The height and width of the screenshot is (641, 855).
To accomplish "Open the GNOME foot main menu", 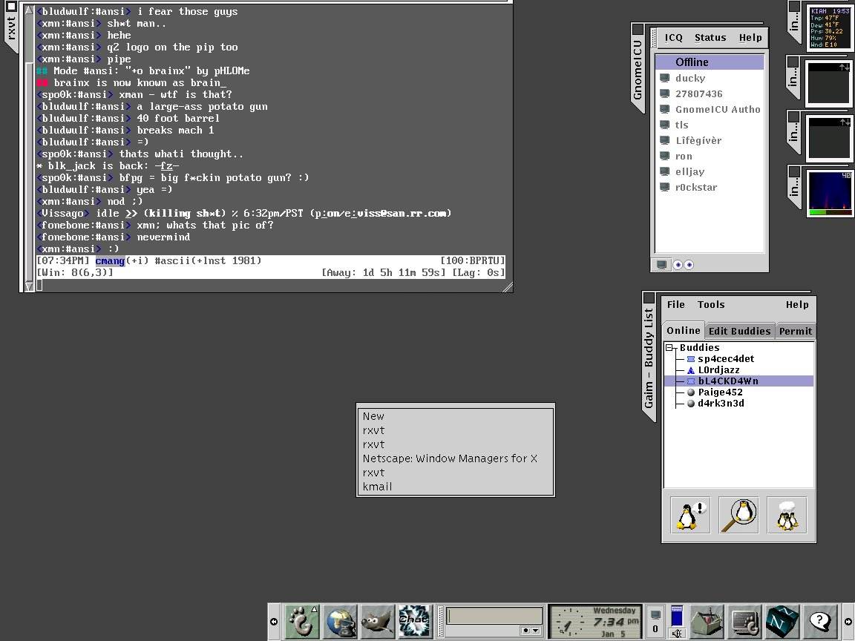I will [x=301, y=622].
